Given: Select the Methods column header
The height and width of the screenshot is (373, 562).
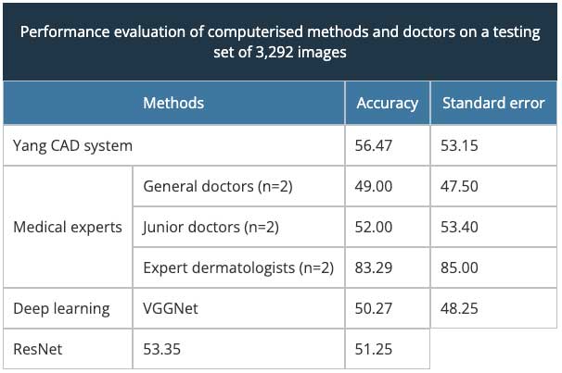Looking at the screenshot, I should point(173,103).
